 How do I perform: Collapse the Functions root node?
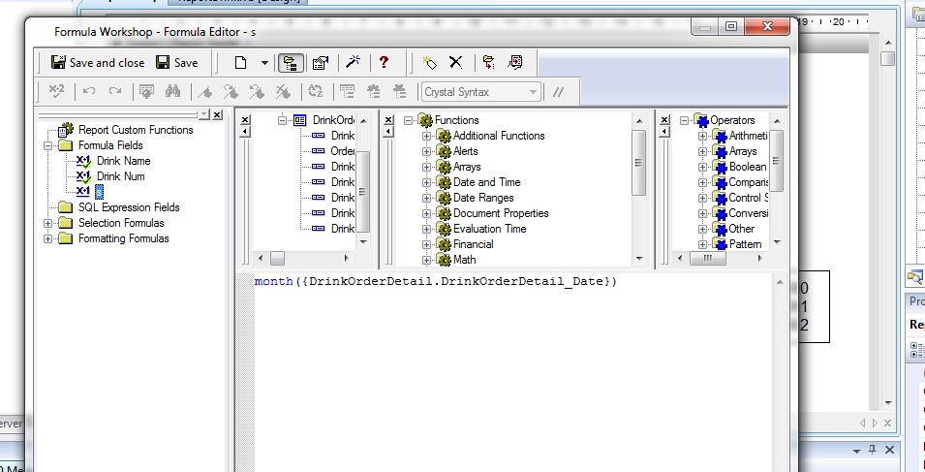pyautogui.click(x=408, y=120)
